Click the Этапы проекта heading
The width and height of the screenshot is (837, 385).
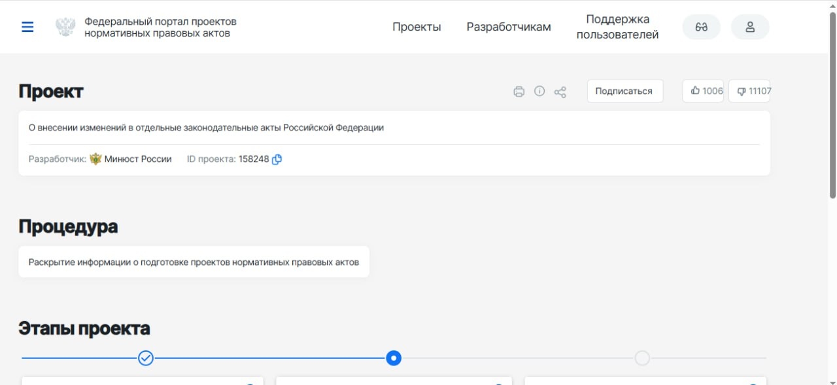pyautogui.click(x=84, y=328)
